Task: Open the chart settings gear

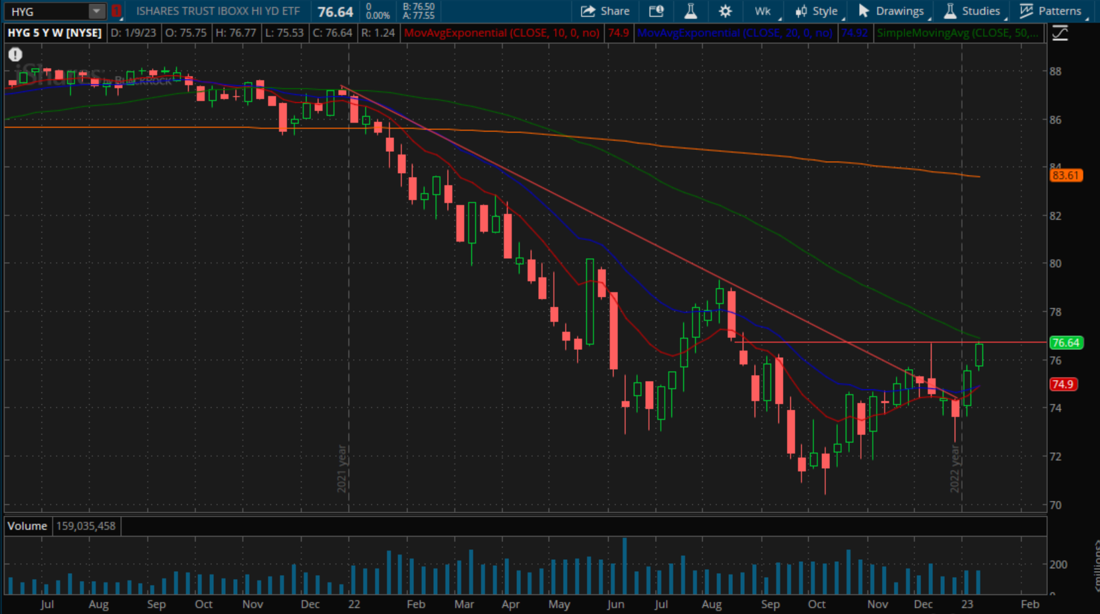Action: pos(725,11)
